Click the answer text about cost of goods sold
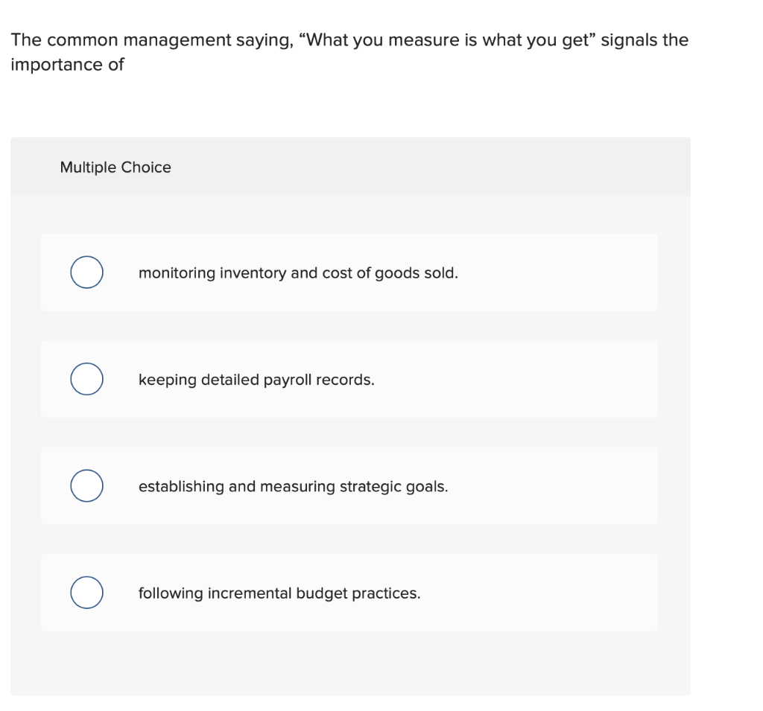The width and height of the screenshot is (763, 711). pos(298,273)
